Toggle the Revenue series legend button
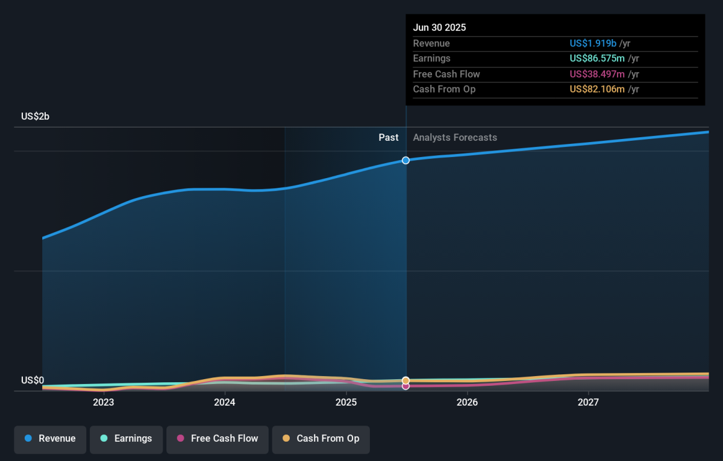The image size is (723, 461). [51, 439]
